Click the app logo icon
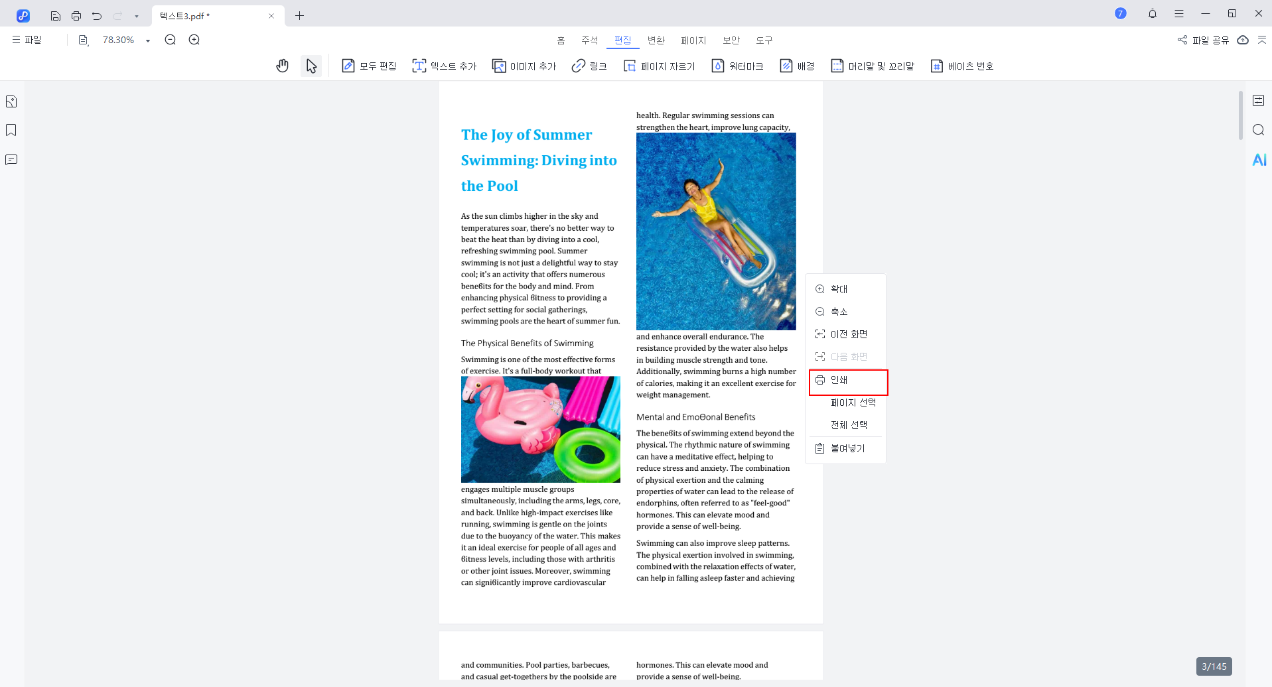Screen dimensions: 1272x687 [x=23, y=15]
